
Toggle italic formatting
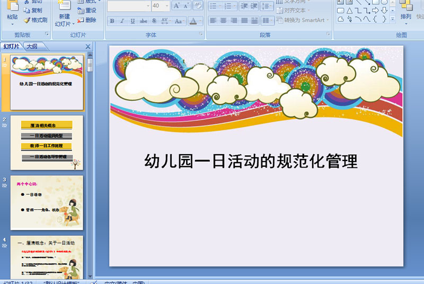(x=122, y=21)
